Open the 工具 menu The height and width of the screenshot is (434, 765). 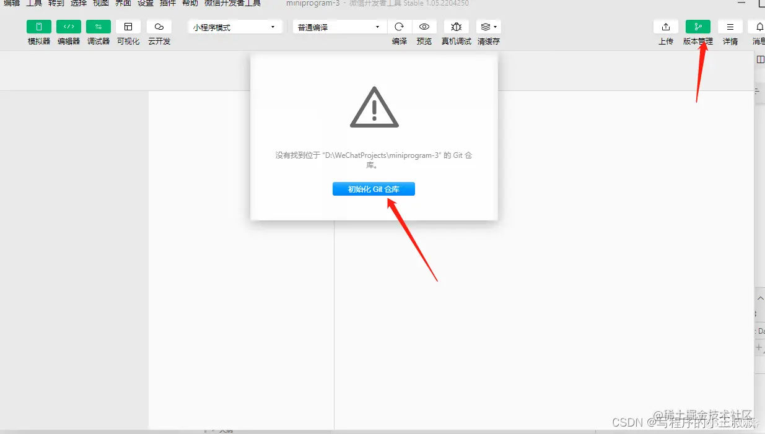pos(34,3)
